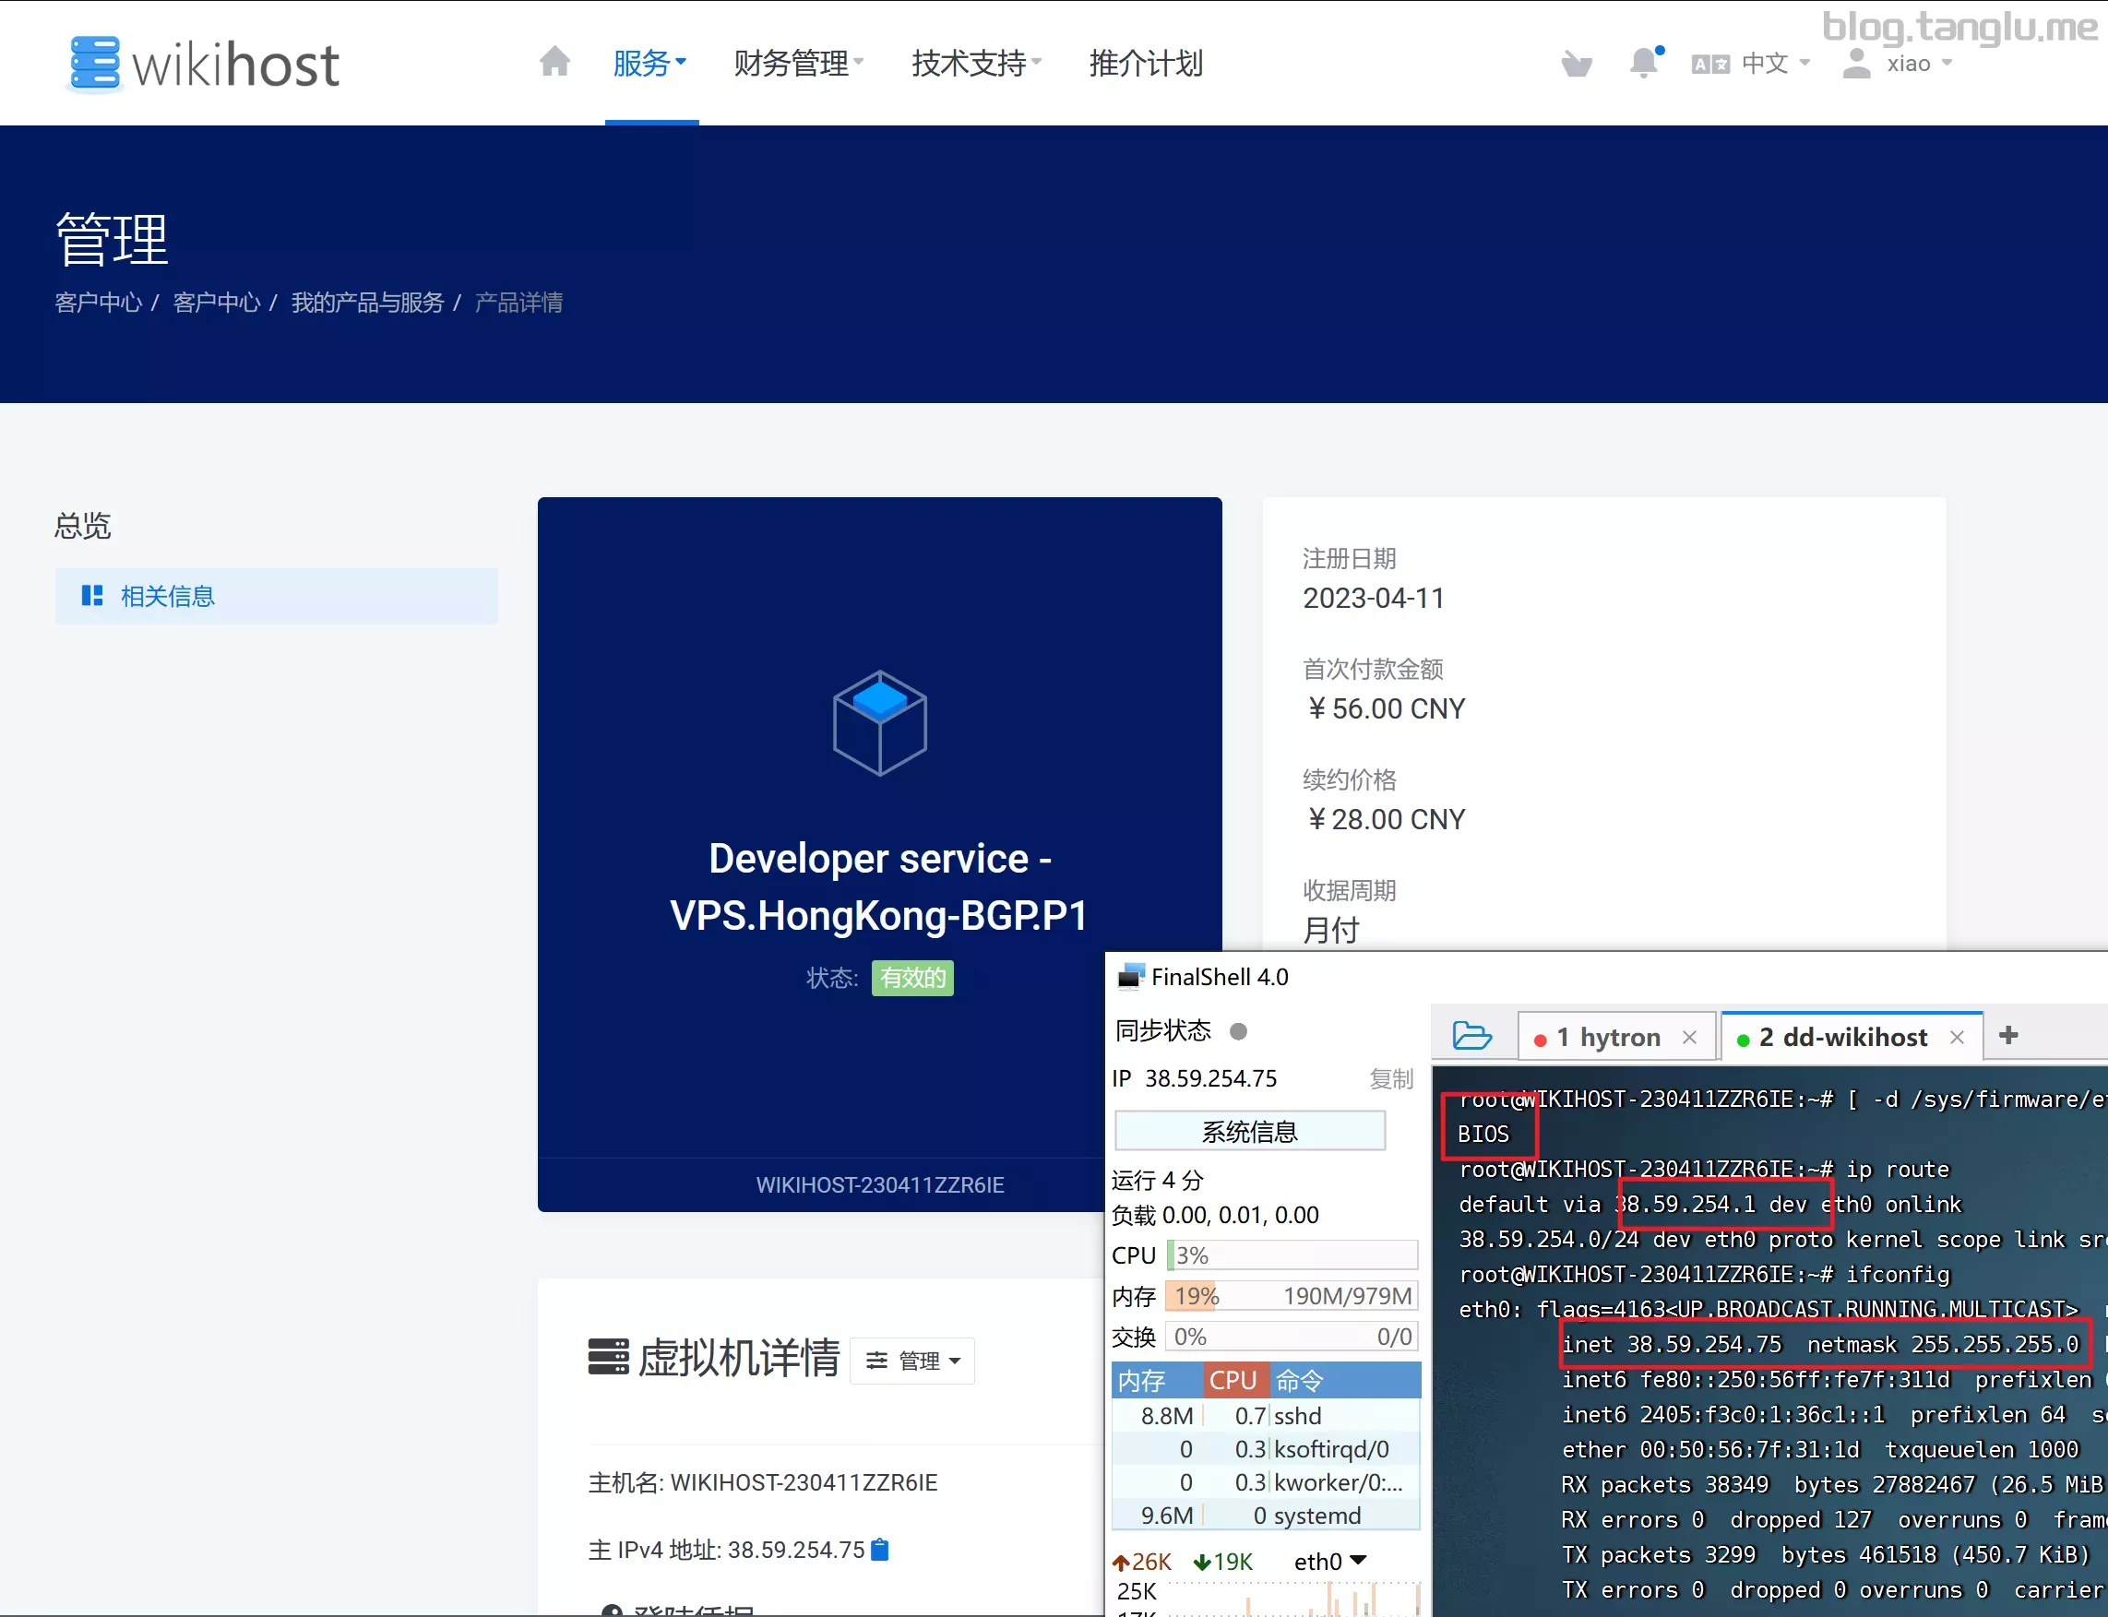Click the 复制 link next to IP
This screenshot has height=1617, width=2108.
point(1391,1079)
